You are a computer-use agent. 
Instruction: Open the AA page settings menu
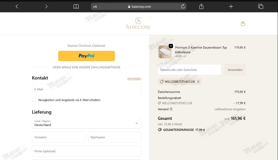click(x=95, y=6)
